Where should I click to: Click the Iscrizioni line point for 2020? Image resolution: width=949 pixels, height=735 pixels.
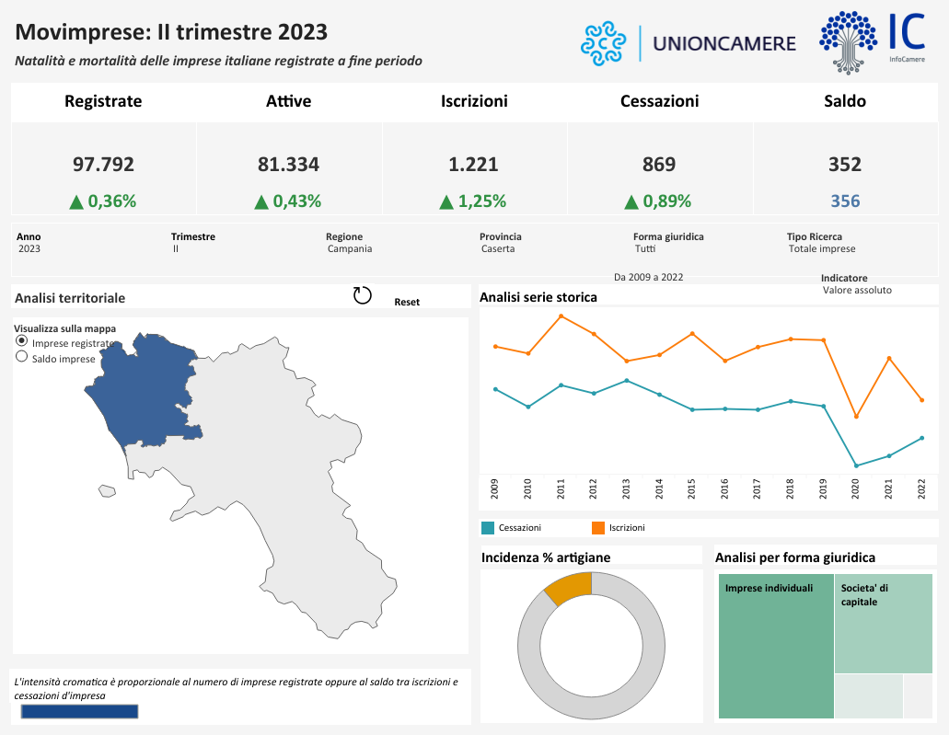[856, 417]
